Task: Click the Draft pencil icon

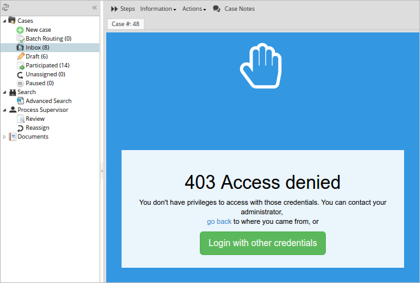Action: (x=20, y=57)
